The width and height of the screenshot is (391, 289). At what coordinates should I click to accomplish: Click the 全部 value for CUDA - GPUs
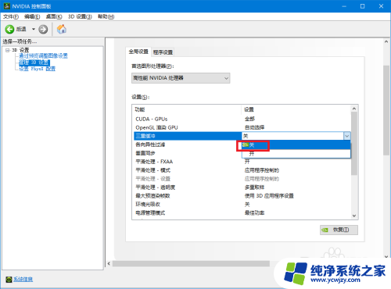(x=249, y=119)
